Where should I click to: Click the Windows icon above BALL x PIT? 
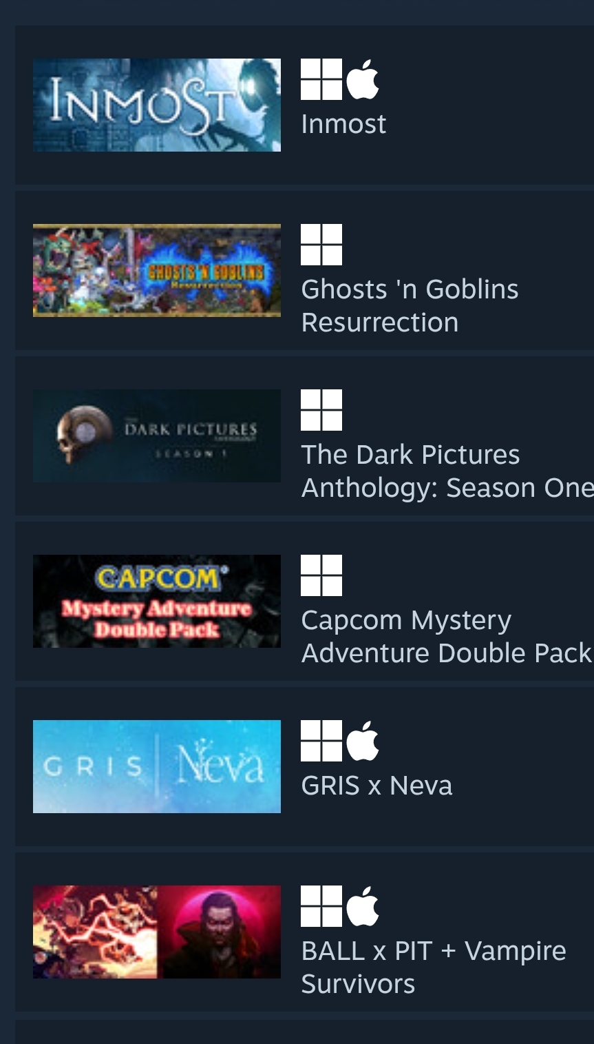(x=321, y=906)
